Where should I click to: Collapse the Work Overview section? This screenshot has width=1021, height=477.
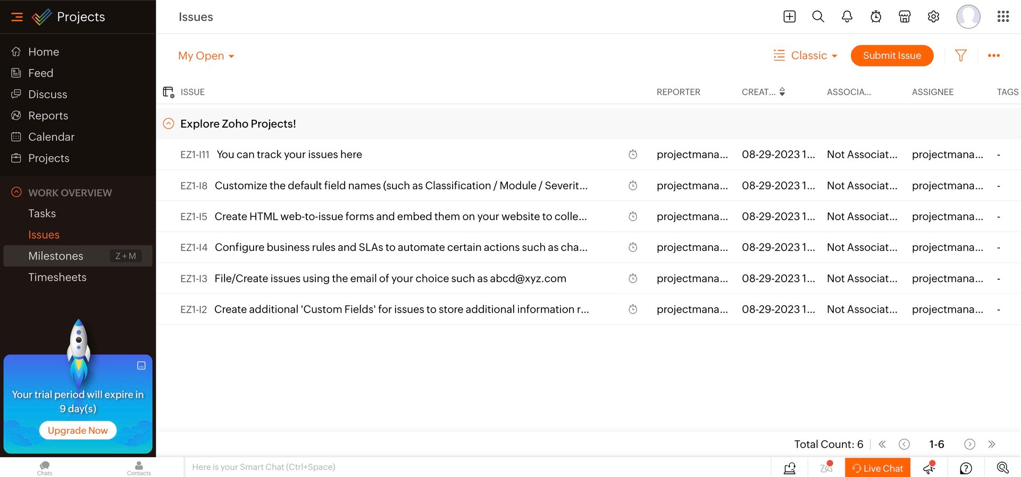pos(16,193)
